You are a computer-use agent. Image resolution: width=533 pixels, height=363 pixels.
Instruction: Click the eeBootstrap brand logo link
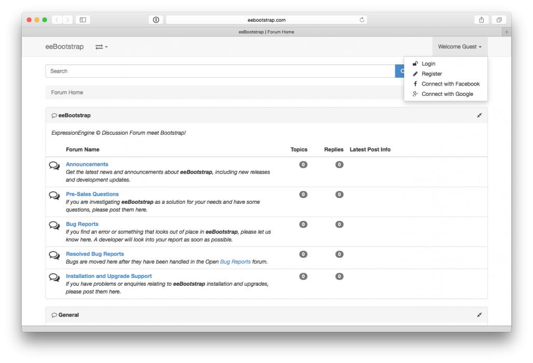coord(65,47)
